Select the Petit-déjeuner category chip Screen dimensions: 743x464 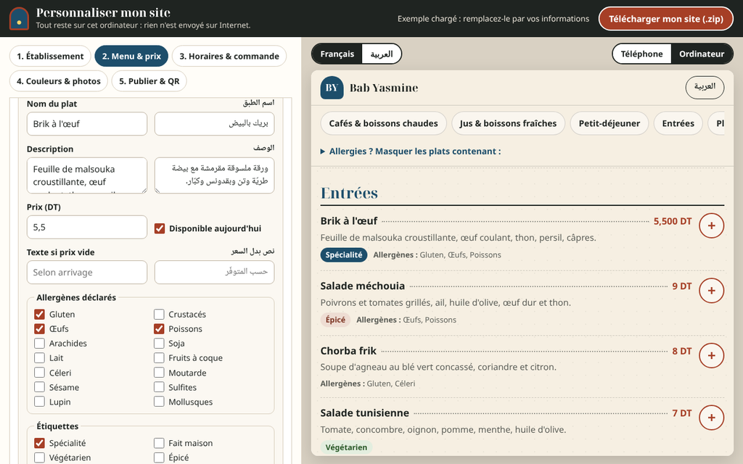(609, 123)
